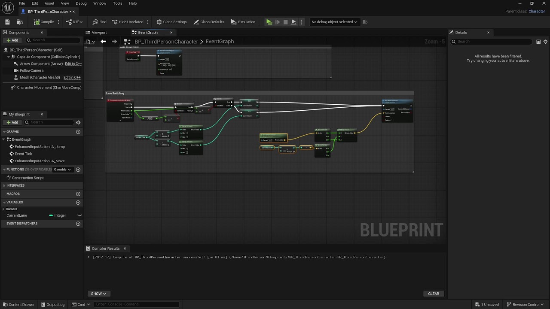Add a new event dispatcher with plus icon
The height and width of the screenshot is (309, 550).
click(78, 224)
